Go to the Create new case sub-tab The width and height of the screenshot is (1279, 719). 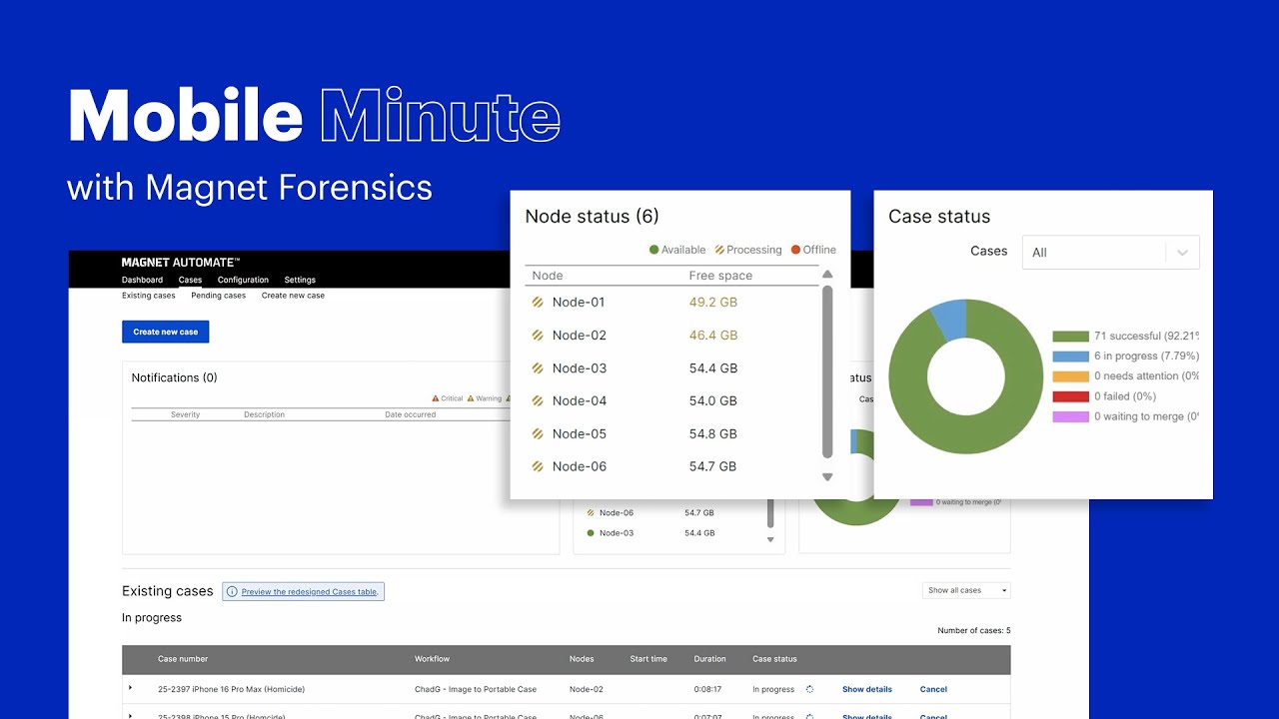click(293, 296)
